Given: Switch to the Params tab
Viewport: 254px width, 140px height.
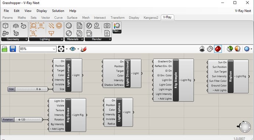Looking at the screenshot, I should click(x=8, y=18).
